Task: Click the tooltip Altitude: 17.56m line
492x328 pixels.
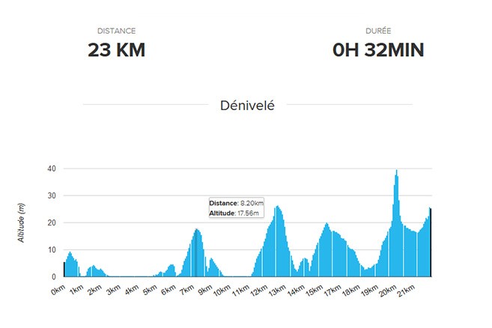Action: 234,213
